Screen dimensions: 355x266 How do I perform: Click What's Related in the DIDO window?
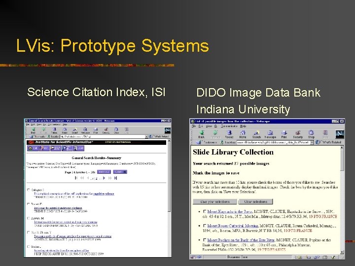coord(329,142)
